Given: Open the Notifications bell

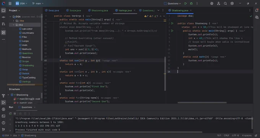Looking at the screenshot, I should pyautogui.click(x=257, y=10).
